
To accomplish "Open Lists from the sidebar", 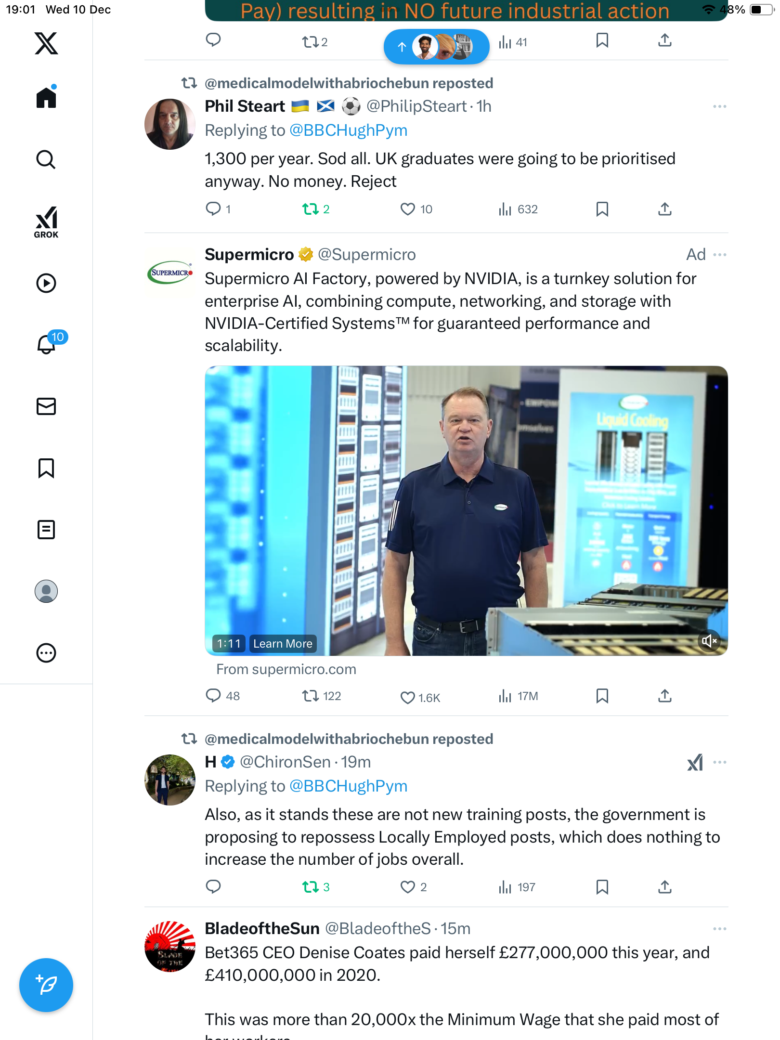I will [x=46, y=530].
